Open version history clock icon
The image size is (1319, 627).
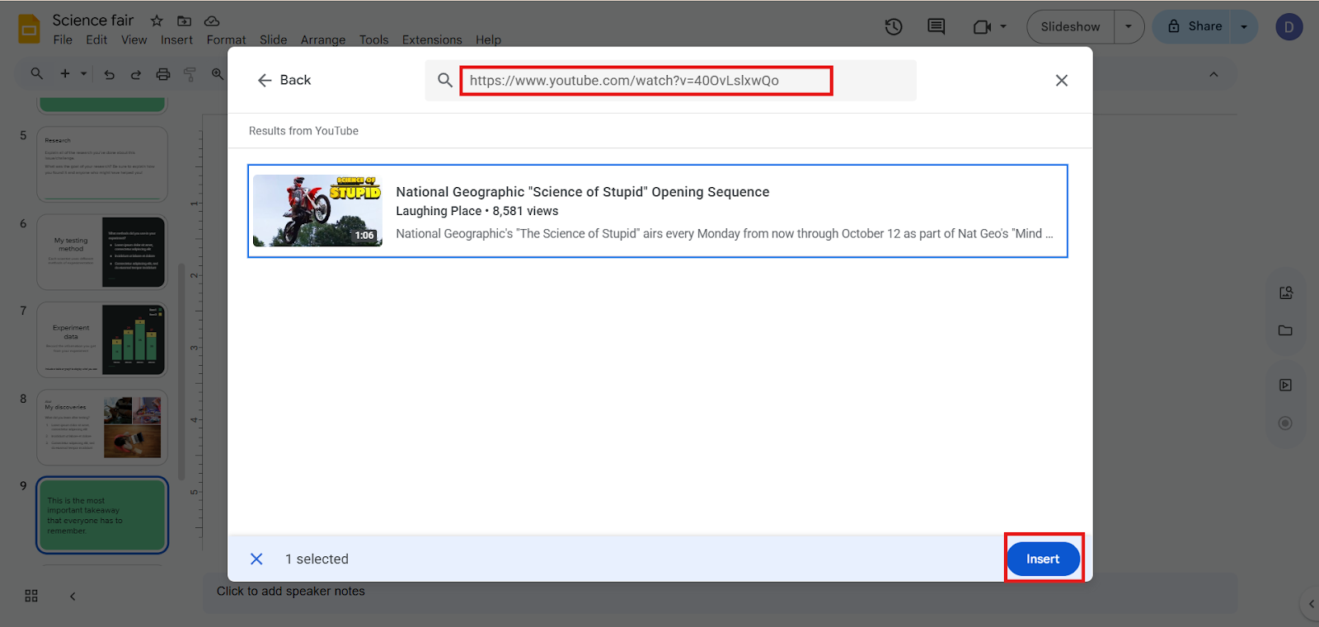894,27
